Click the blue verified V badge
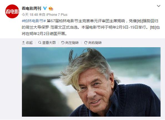 (45, 8)
